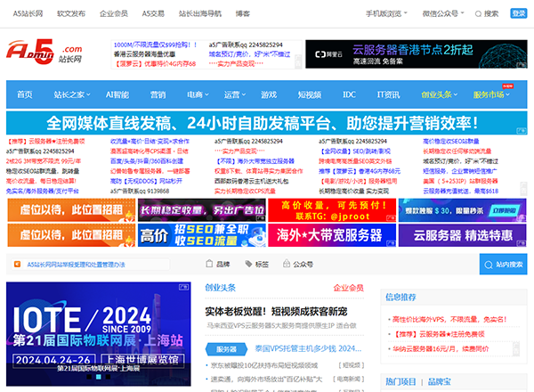Click 【不限】海外大带宽独立服务器 text ad
Viewport: 534px width, 392px height.
click(x=255, y=161)
